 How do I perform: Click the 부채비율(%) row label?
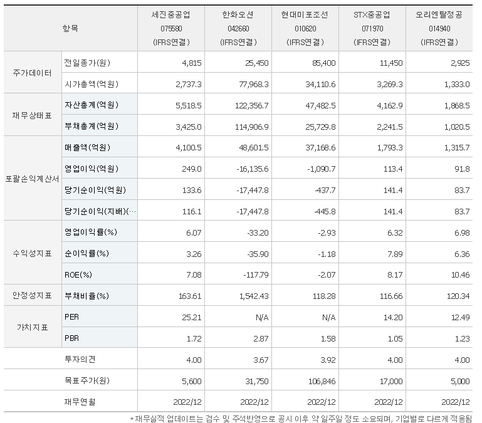pyautogui.click(x=86, y=296)
